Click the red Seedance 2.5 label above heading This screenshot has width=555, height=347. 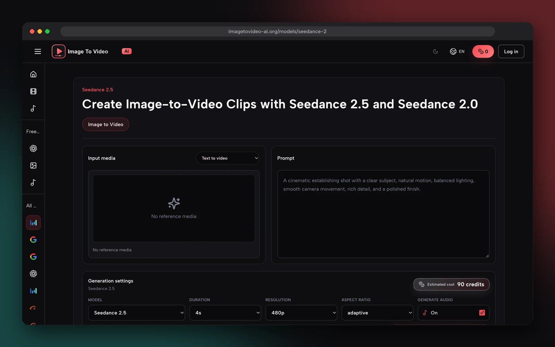pos(97,90)
